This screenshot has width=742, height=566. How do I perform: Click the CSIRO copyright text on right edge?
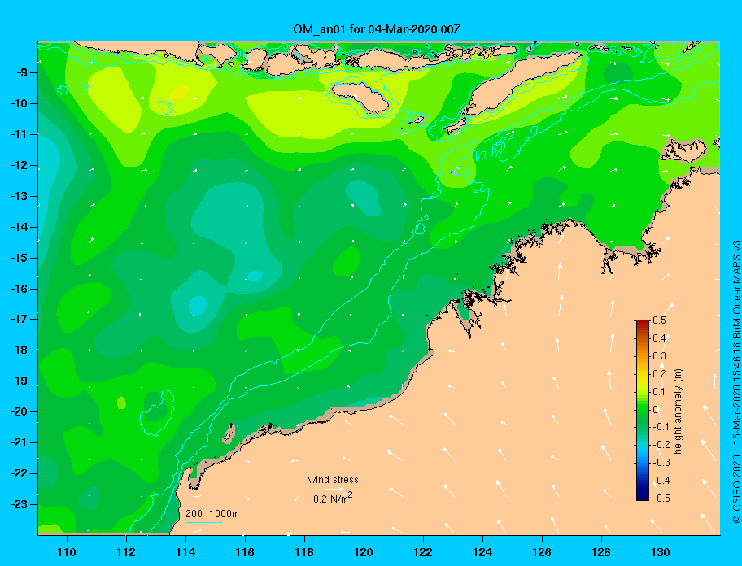point(736,381)
